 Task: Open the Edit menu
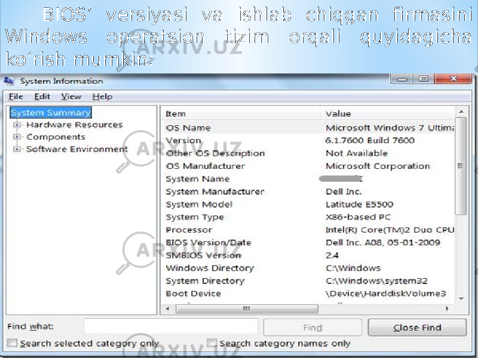pos(42,97)
